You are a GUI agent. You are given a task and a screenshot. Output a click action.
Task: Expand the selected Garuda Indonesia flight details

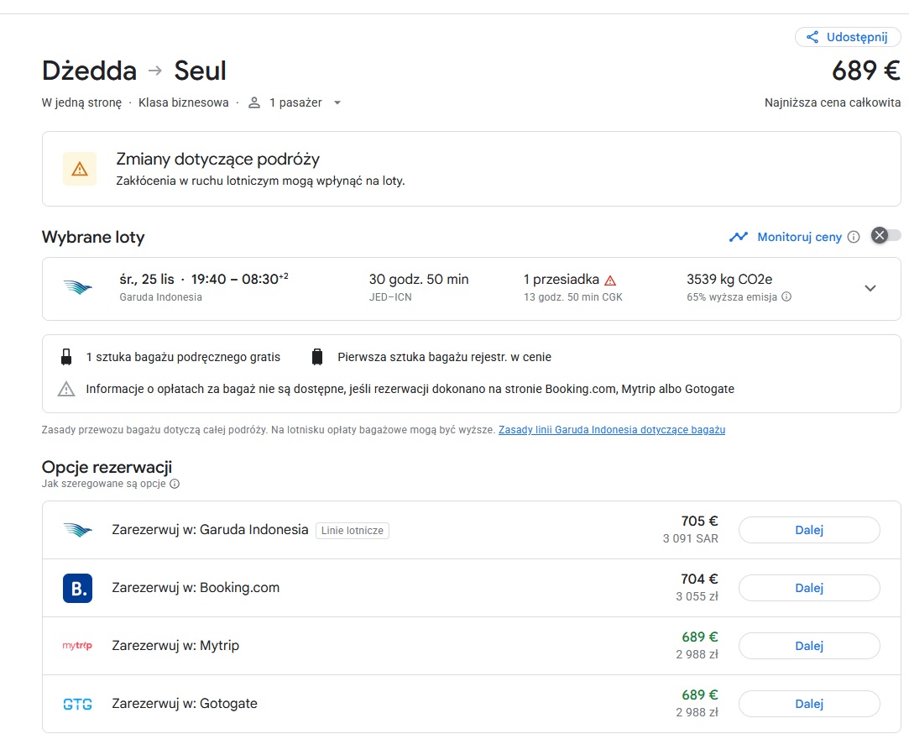[x=870, y=288]
